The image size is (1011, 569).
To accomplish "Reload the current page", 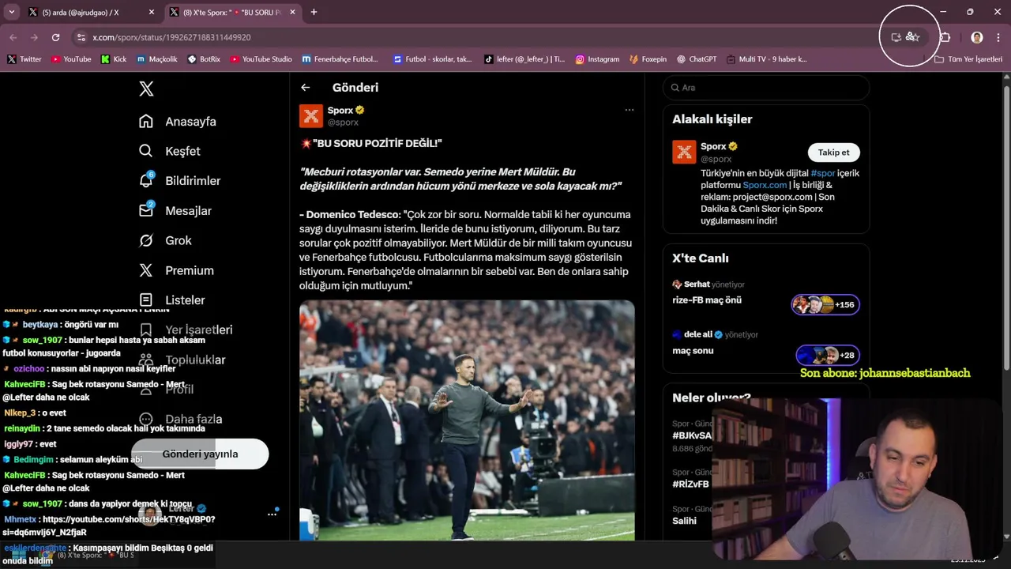I will click(x=55, y=37).
